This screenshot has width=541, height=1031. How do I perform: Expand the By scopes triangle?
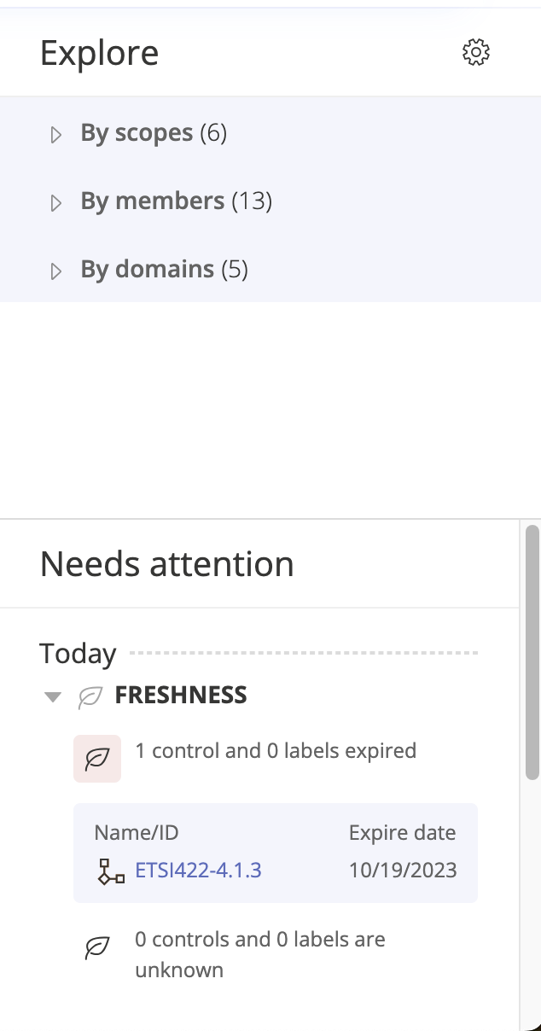click(x=56, y=135)
